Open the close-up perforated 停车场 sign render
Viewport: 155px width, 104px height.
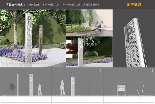coord(134,38)
